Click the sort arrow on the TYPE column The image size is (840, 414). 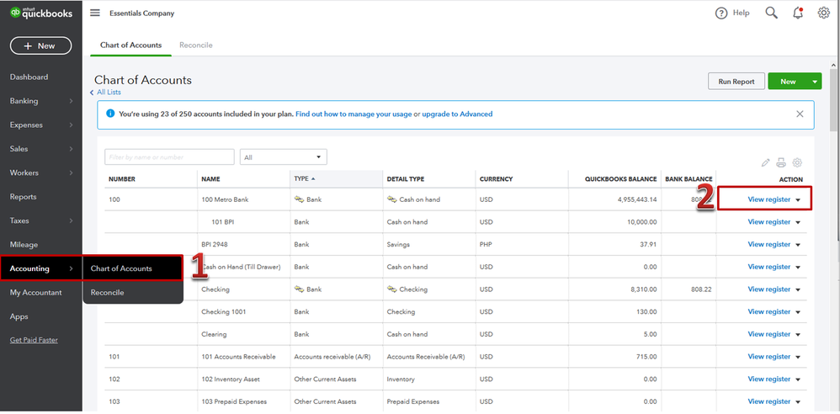click(x=313, y=179)
